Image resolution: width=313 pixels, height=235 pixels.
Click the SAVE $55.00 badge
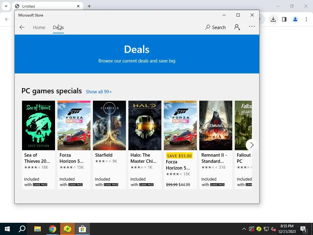click(179, 156)
